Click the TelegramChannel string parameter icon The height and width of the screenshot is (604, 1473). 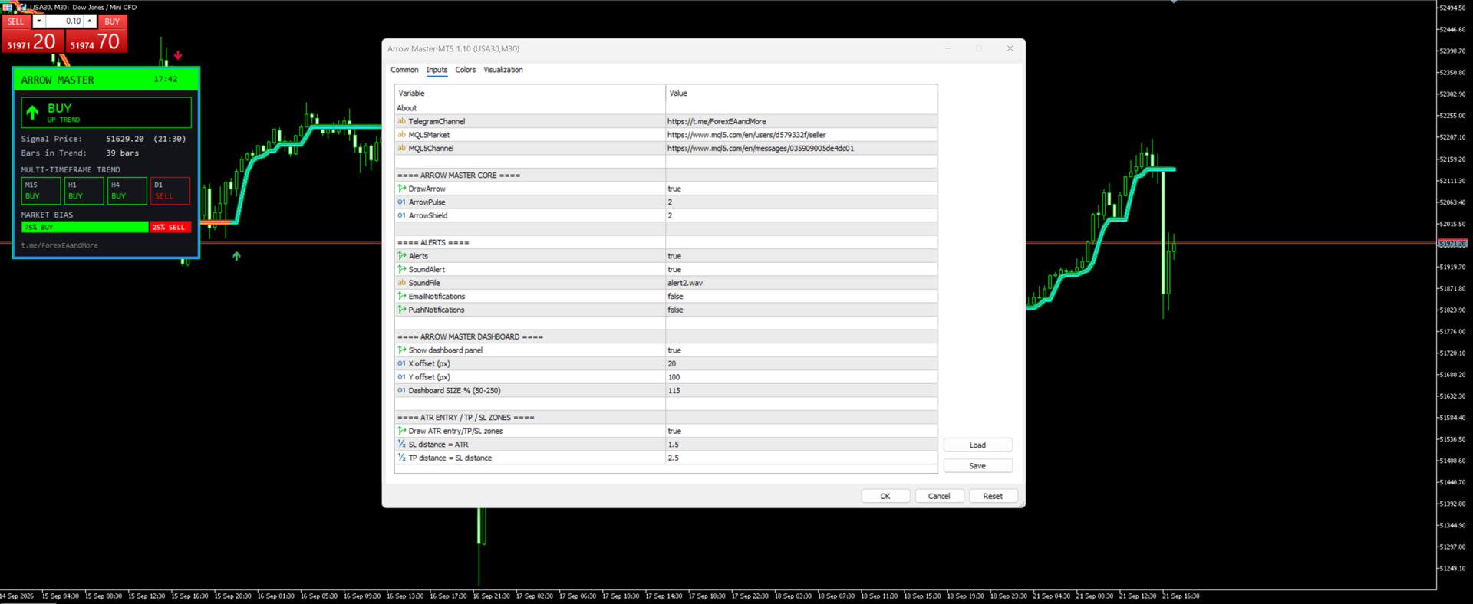coord(402,121)
